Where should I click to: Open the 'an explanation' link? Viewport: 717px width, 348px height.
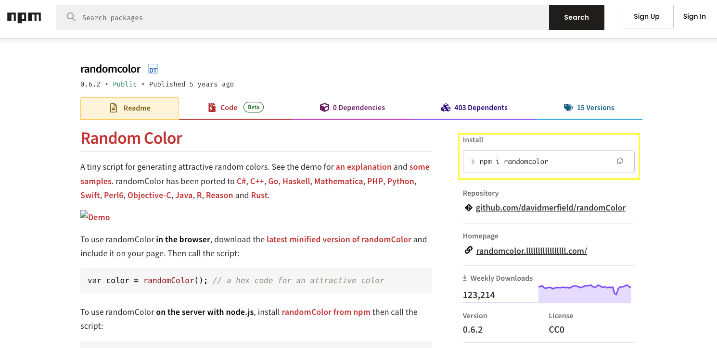[364, 167]
